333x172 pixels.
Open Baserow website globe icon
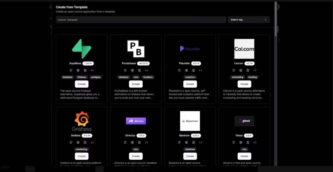tap(186, 143)
